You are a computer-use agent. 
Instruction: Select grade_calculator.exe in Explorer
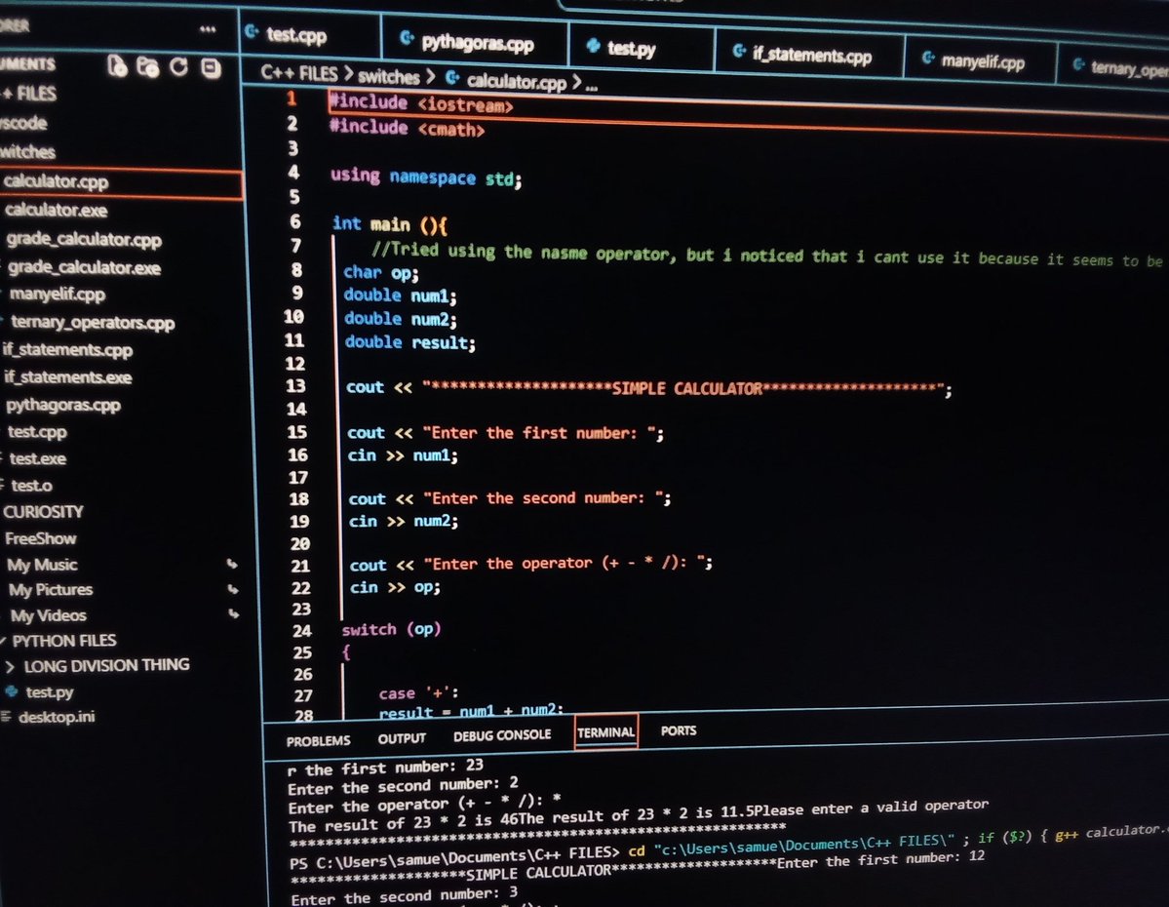(x=84, y=267)
